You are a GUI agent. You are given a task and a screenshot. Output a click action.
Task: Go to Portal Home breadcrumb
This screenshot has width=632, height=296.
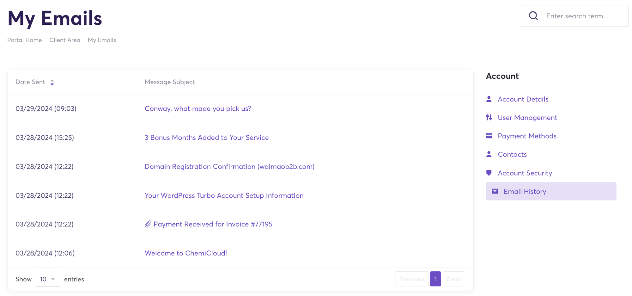tap(25, 40)
